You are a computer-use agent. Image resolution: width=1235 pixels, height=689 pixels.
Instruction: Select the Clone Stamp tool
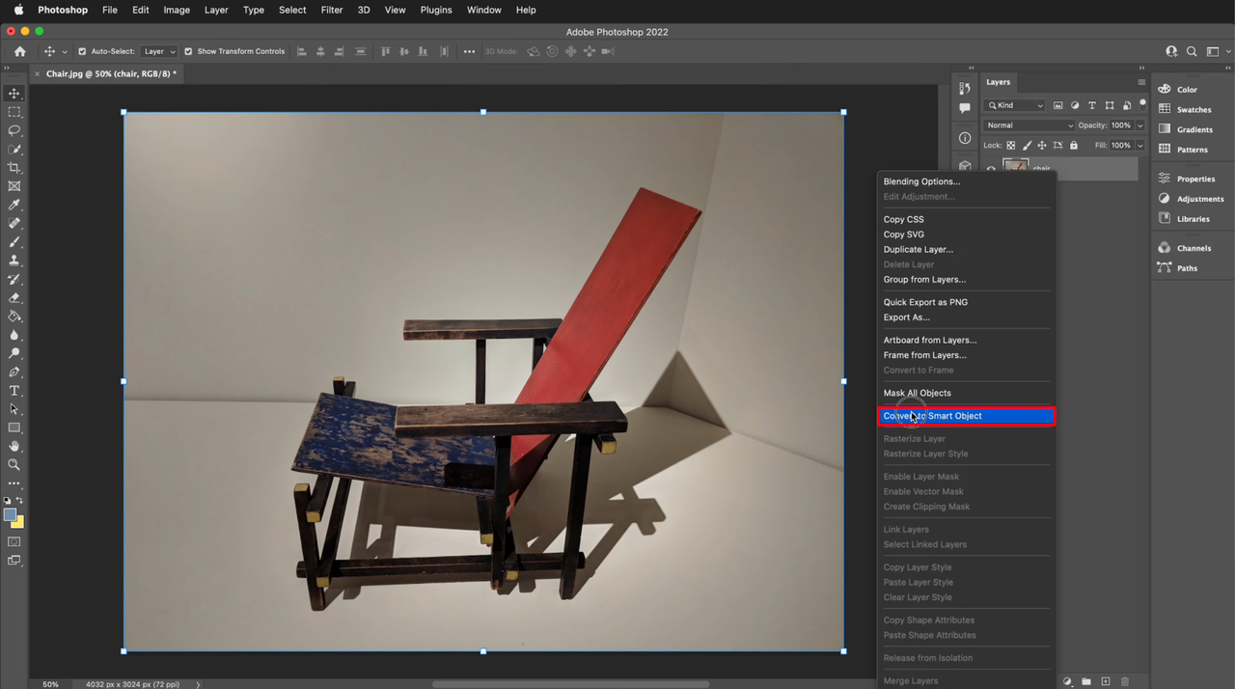coord(14,261)
